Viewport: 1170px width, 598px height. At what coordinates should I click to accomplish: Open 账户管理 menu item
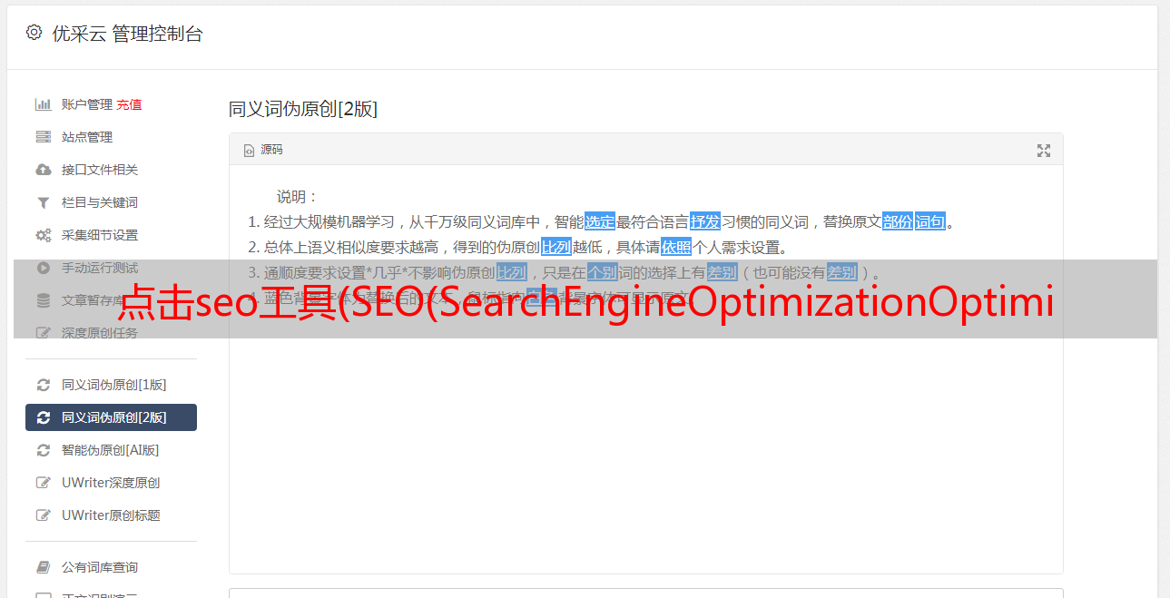87,104
